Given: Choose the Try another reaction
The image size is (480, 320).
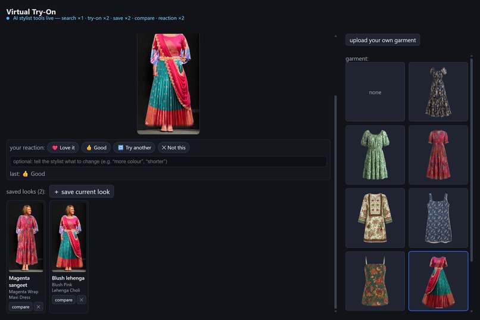Looking at the screenshot, I should coord(134,148).
